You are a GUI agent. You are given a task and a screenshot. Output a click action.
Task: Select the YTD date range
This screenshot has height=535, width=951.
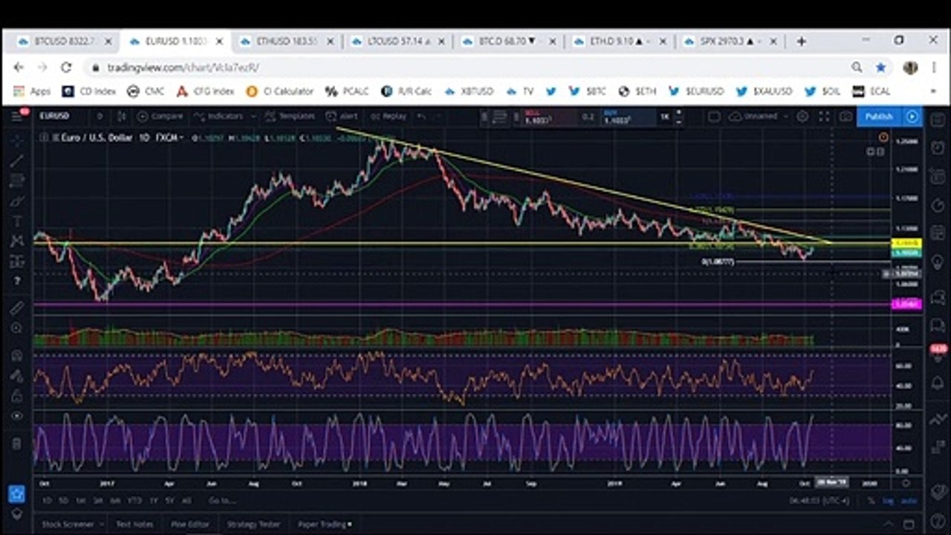pos(134,501)
